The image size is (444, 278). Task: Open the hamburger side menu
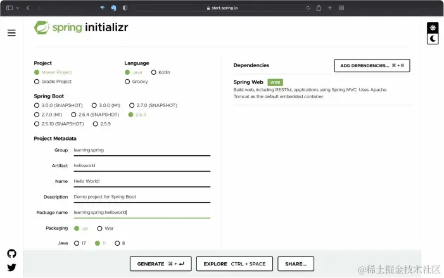tap(11, 33)
